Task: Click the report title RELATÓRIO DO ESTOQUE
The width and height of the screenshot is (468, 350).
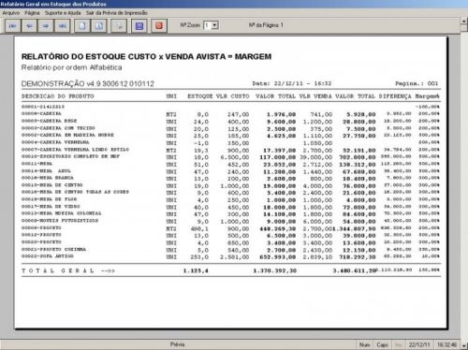Action: [146, 56]
